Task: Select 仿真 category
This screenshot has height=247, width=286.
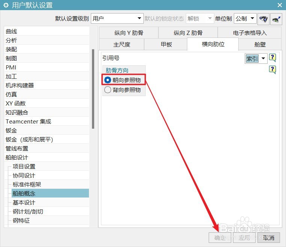Action: [47, 94]
